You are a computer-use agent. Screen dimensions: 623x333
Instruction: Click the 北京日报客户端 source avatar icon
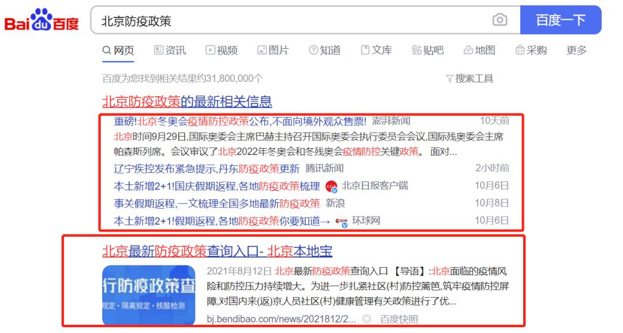click(331, 186)
